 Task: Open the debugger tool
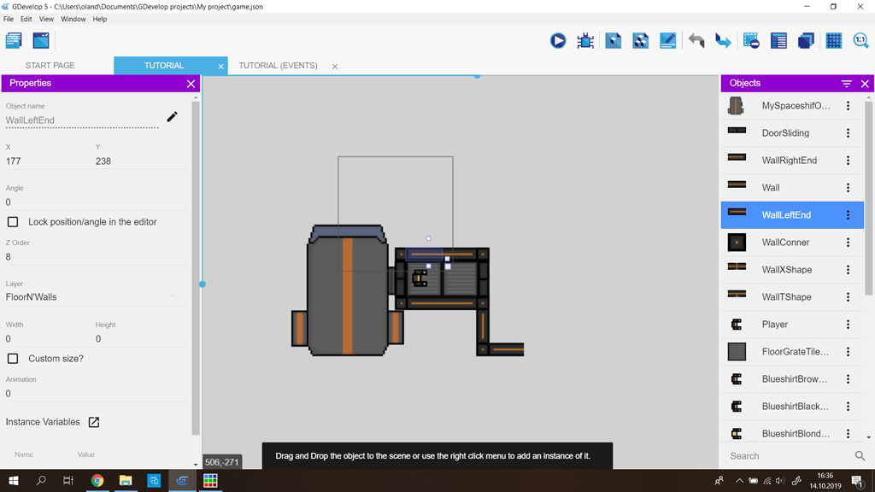(x=585, y=39)
